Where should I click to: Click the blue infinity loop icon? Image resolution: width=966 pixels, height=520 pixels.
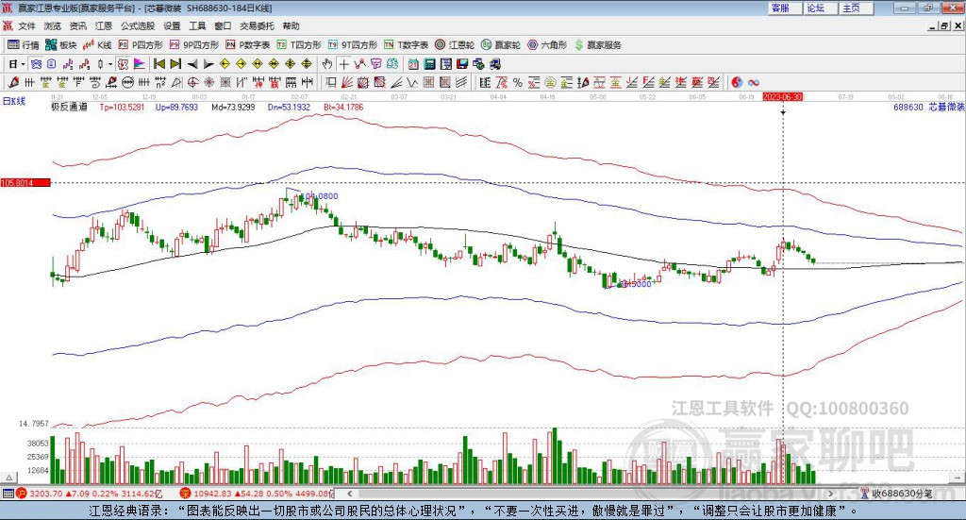pyautogui.click(x=753, y=82)
